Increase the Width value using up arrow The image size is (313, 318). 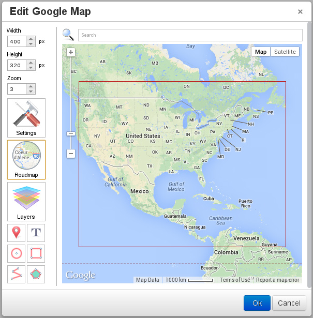point(31,39)
